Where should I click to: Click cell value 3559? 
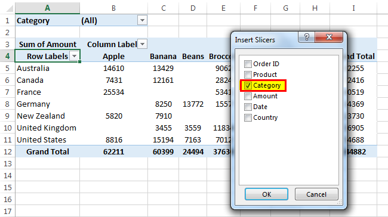(x=193, y=128)
